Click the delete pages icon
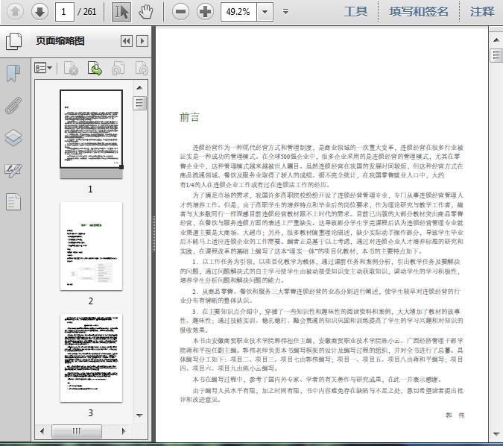 coord(72,68)
